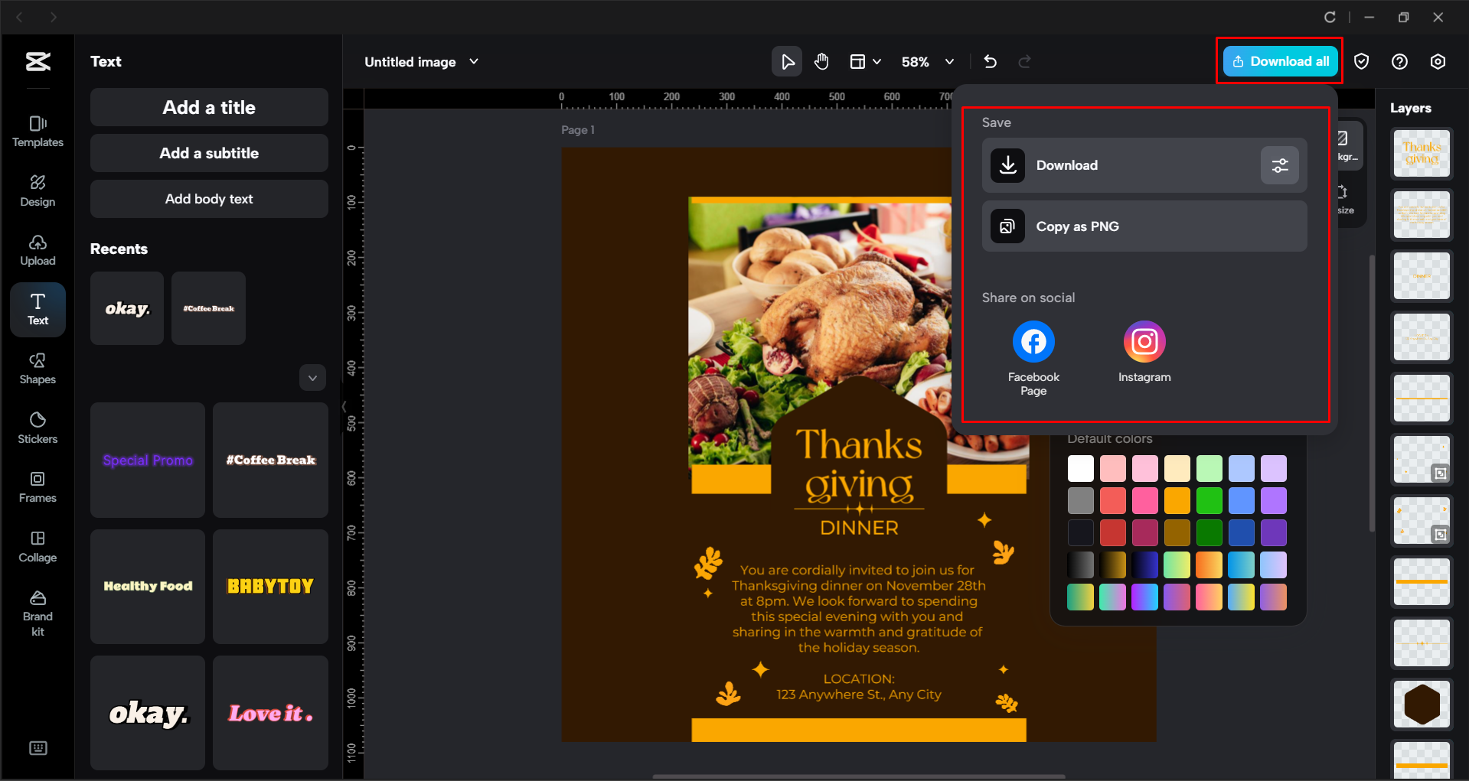
Task: Open the Stickers panel
Action: point(38,428)
